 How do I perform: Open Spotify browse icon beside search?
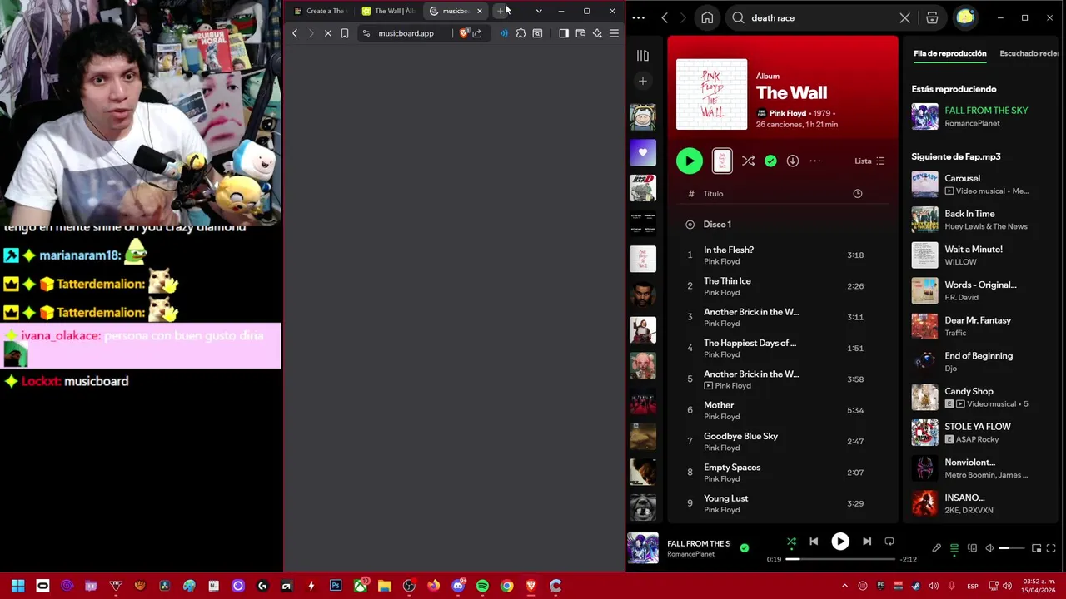tap(932, 17)
